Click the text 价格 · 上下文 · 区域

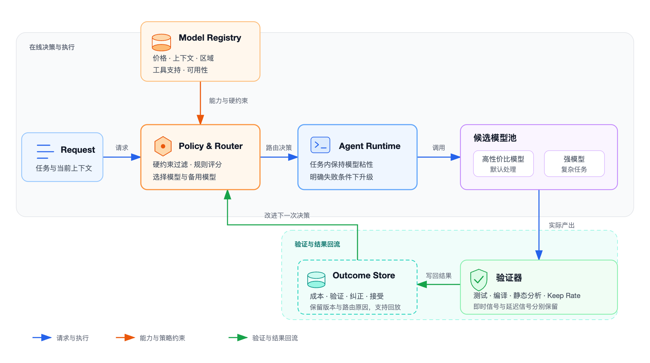click(x=183, y=58)
